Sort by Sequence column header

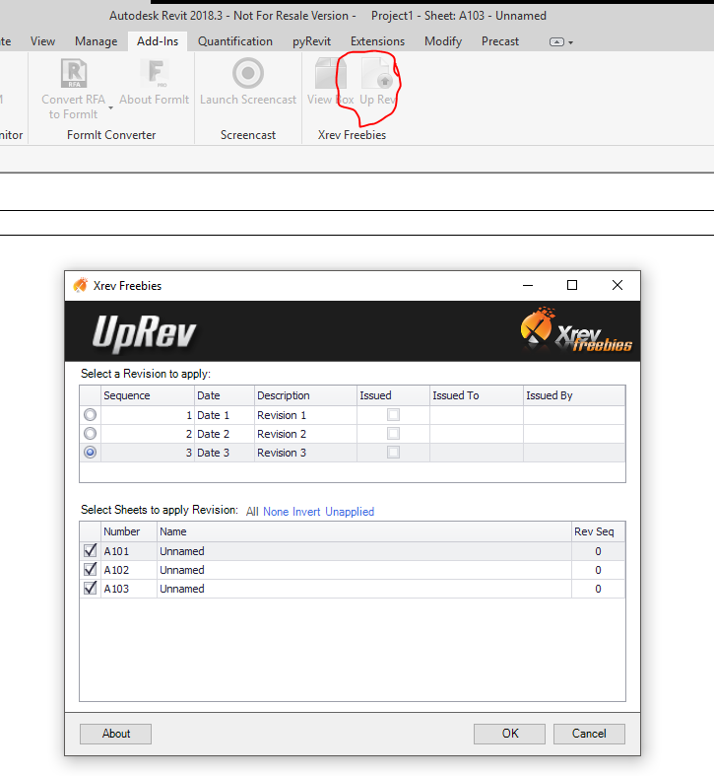click(x=148, y=395)
